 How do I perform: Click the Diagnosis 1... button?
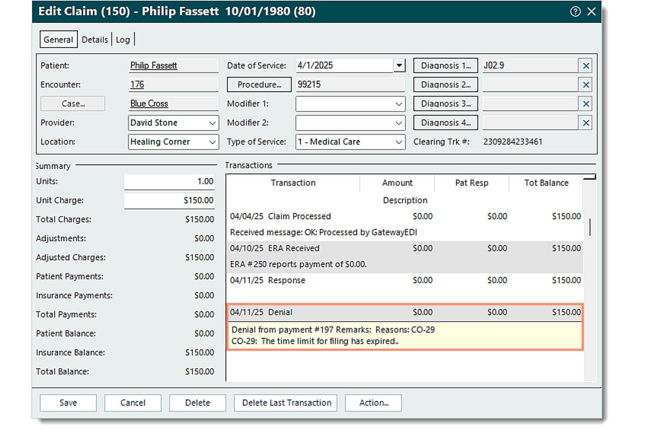click(x=445, y=65)
